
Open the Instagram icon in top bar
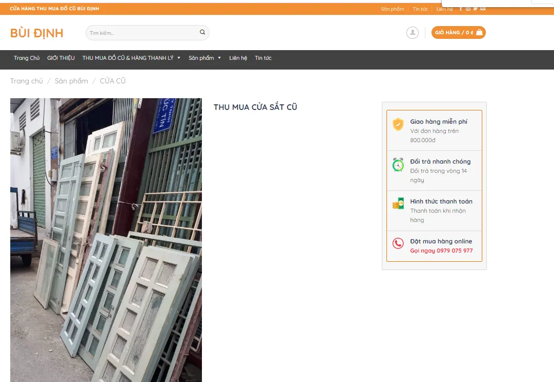click(x=468, y=9)
